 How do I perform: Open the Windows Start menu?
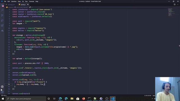coord(3,98)
